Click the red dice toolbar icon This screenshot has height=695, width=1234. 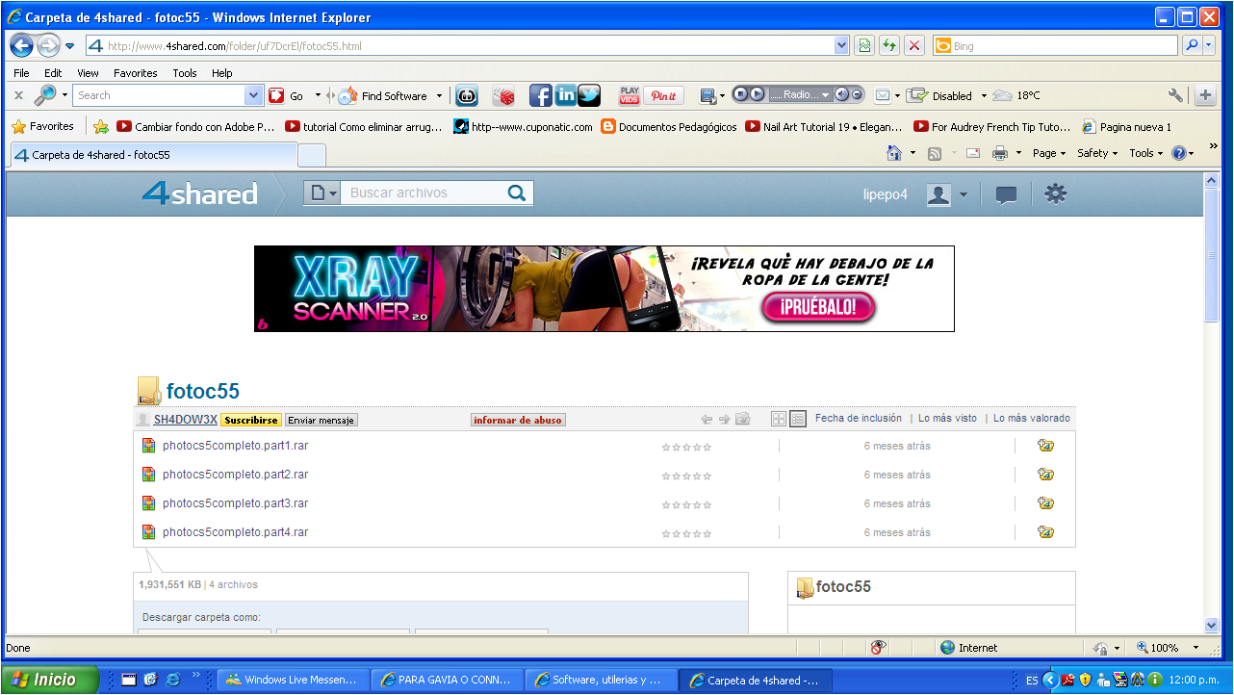point(503,95)
